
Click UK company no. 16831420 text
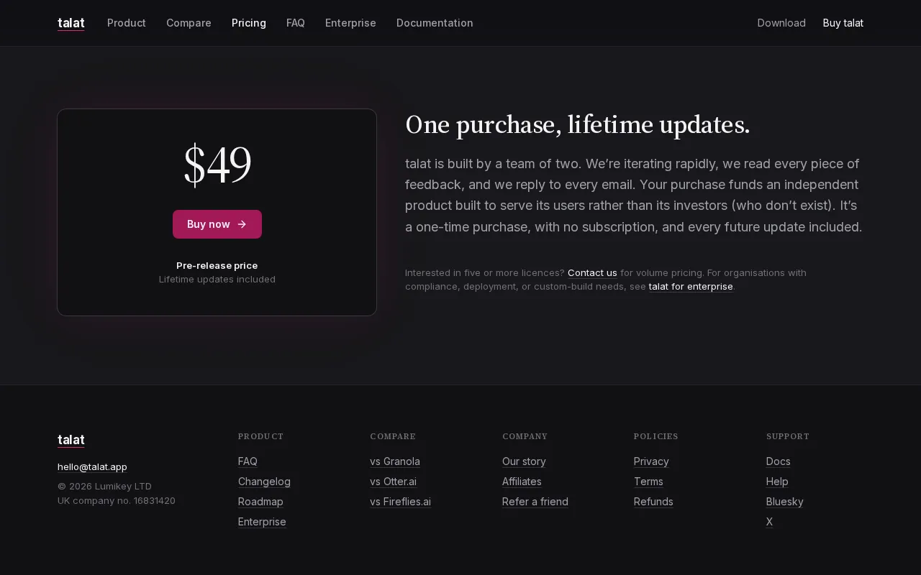tap(117, 501)
